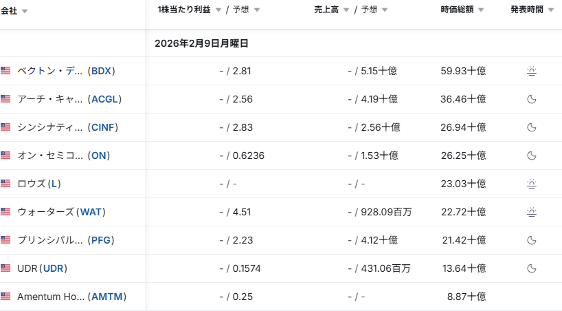This screenshot has width=562, height=311.
Task: Open the WAT ticker link
Action: pos(92,212)
